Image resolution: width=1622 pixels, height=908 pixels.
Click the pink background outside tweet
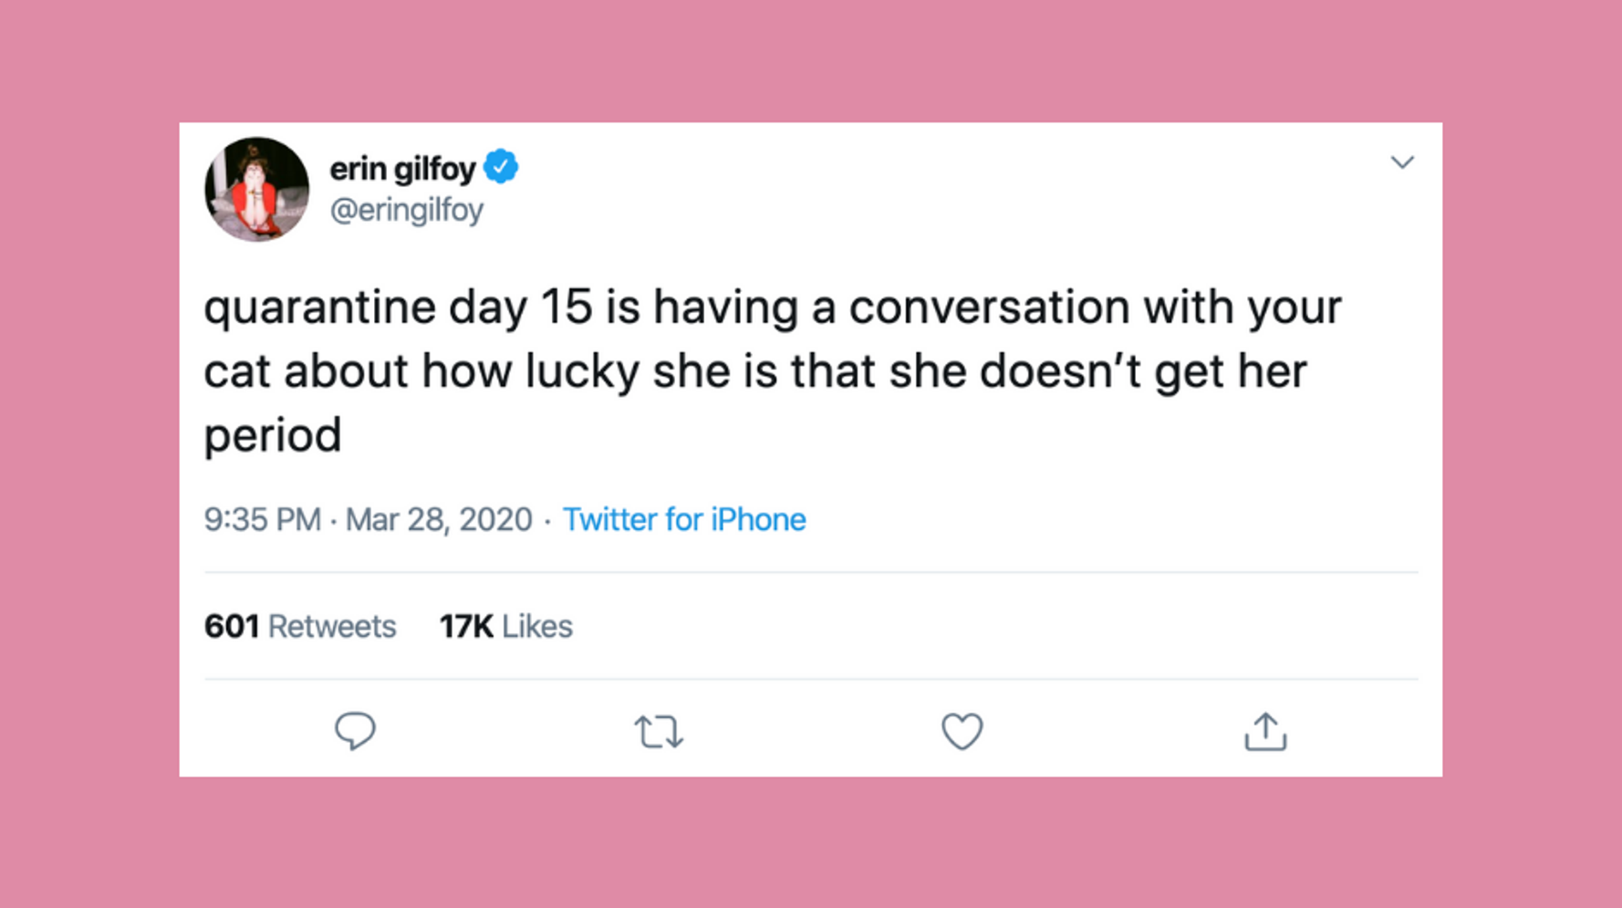812,55
